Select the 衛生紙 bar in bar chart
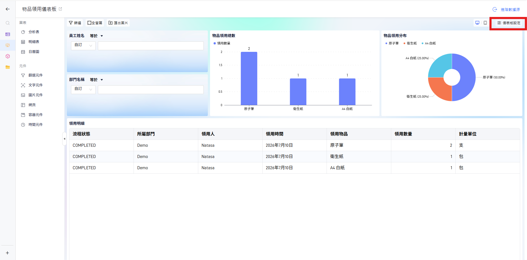Image resolution: width=527 pixels, height=260 pixels. coord(298,92)
